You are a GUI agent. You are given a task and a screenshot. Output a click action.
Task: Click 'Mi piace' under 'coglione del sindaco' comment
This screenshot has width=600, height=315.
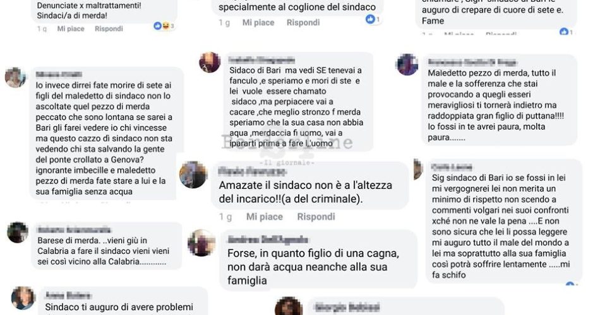pyautogui.click(x=258, y=23)
